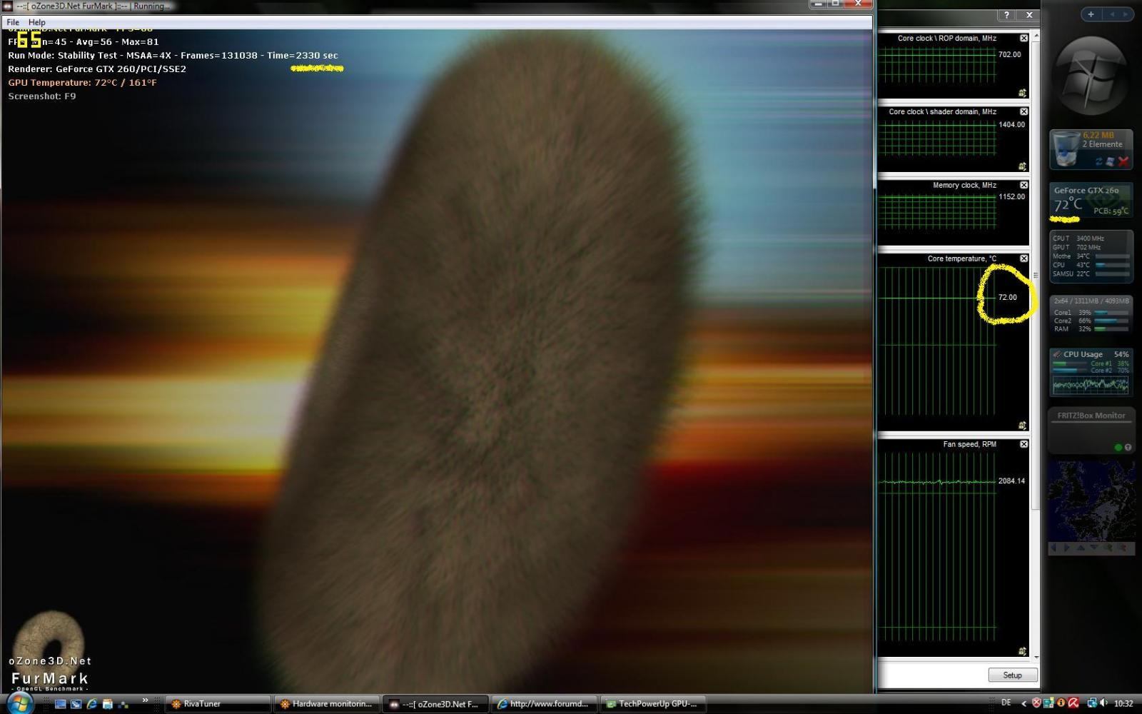Image resolution: width=1142 pixels, height=714 pixels.
Task: Click the Memory clock value 1152.00
Action: [1011, 196]
